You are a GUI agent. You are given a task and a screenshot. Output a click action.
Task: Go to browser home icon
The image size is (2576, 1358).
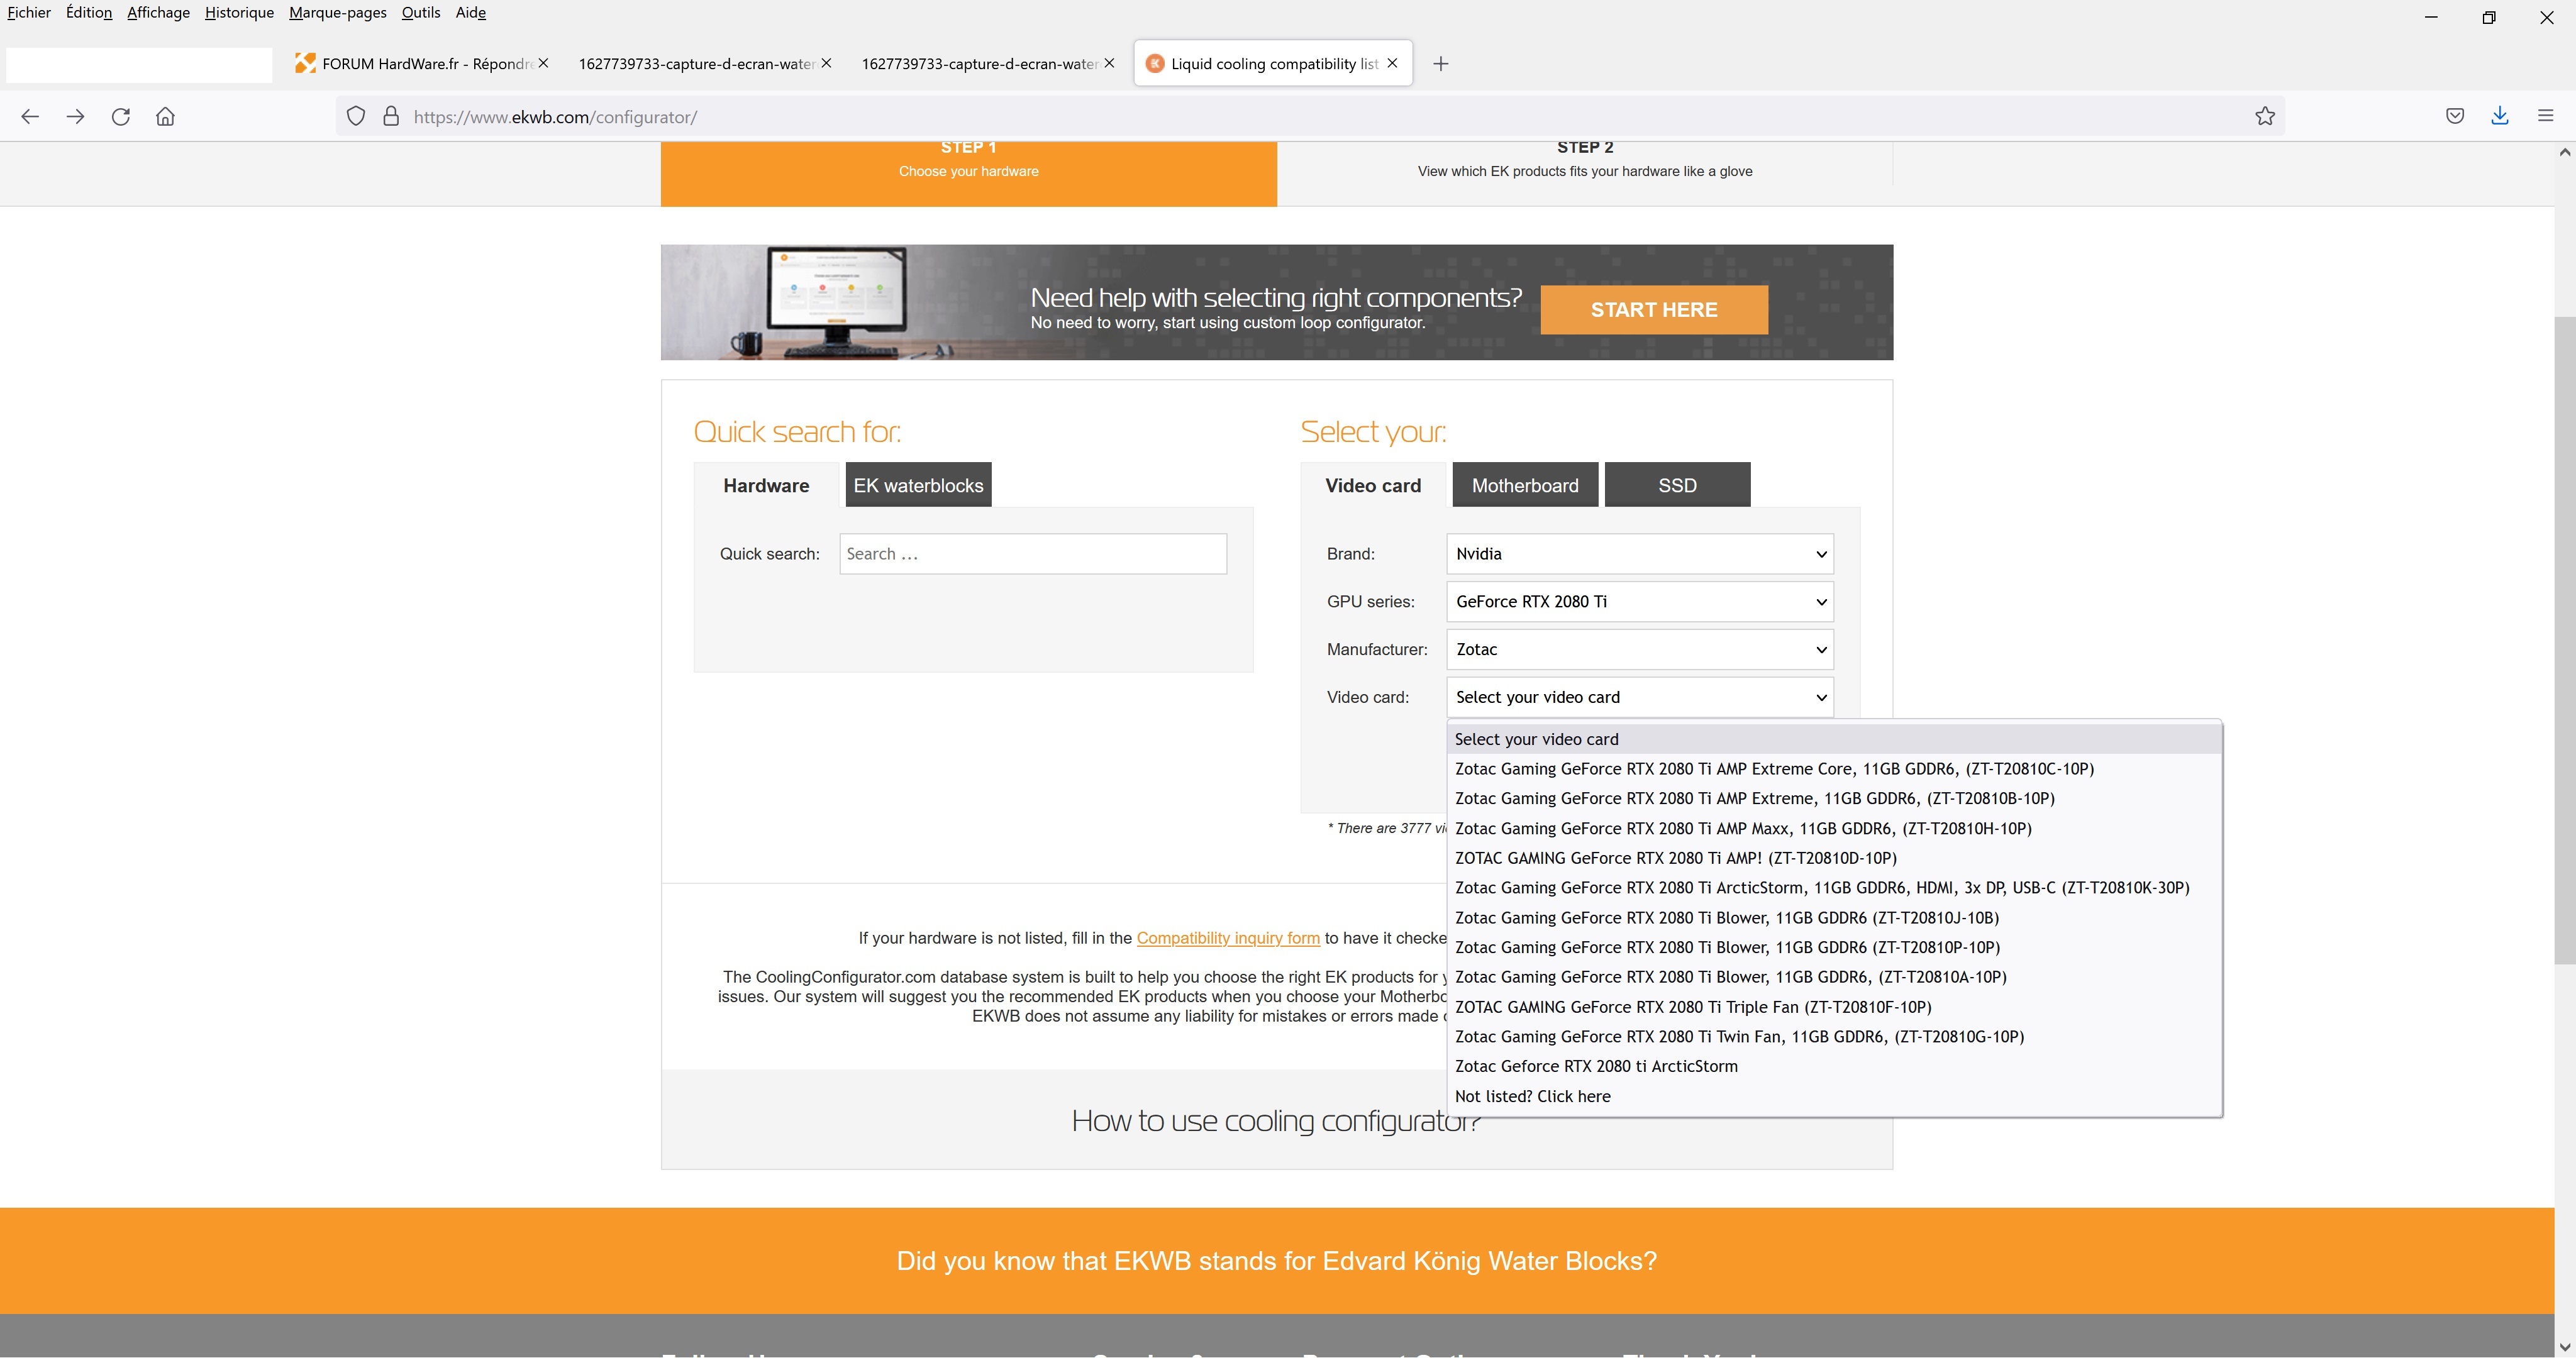[166, 117]
